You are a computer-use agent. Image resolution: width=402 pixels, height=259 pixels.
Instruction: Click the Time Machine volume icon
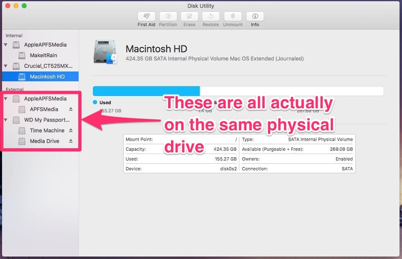tap(22, 131)
